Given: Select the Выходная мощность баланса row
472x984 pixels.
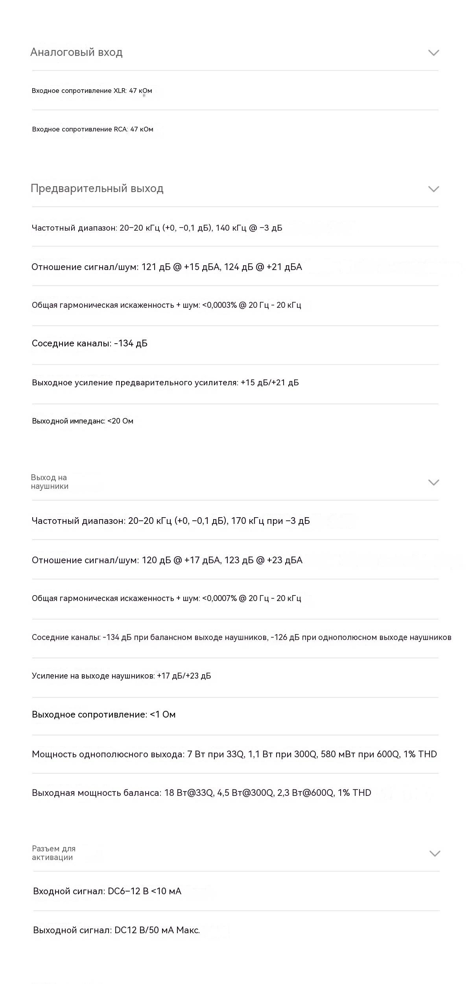Looking at the screenshot, I should pos(235,793).
